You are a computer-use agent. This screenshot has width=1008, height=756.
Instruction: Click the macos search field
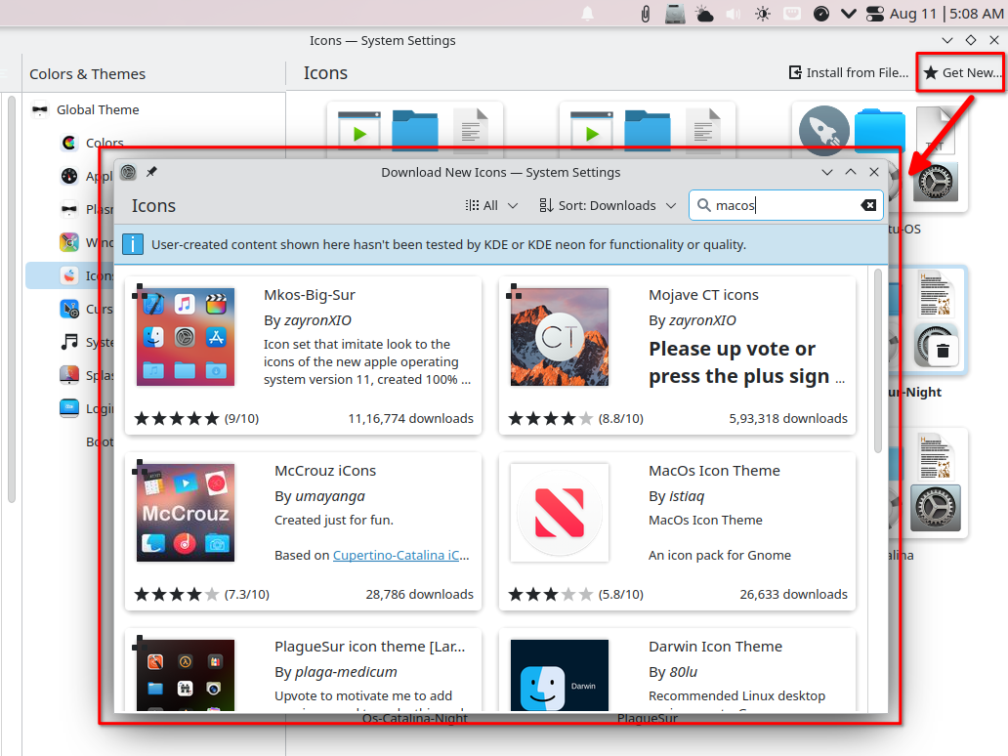pyautogui.click(x=785, y=205)
